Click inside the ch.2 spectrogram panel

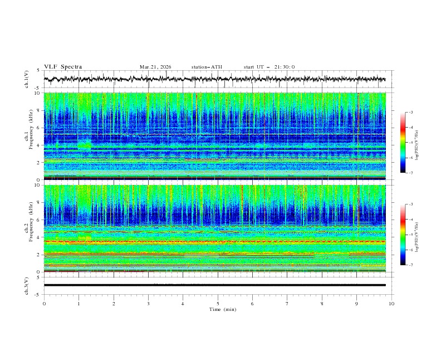(x=214, y=228)
